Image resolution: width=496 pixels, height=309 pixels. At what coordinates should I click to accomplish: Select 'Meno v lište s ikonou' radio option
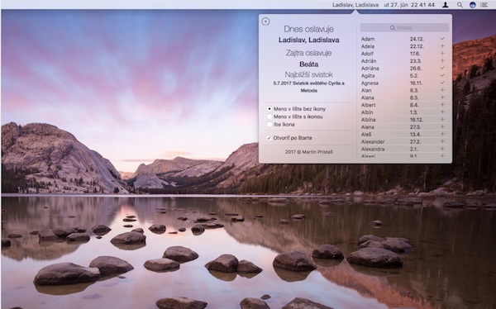(269, 116)
